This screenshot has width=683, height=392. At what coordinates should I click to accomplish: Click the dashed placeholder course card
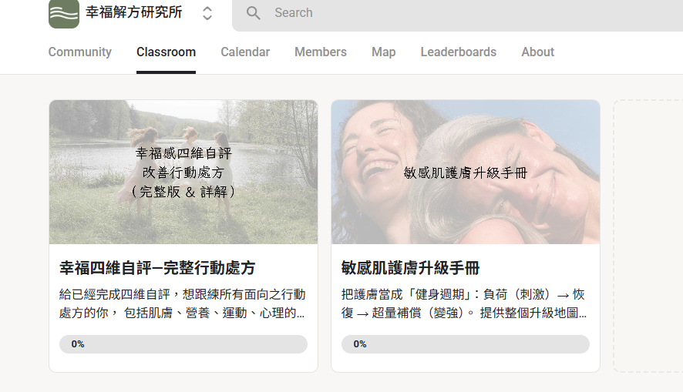[648, 236]
